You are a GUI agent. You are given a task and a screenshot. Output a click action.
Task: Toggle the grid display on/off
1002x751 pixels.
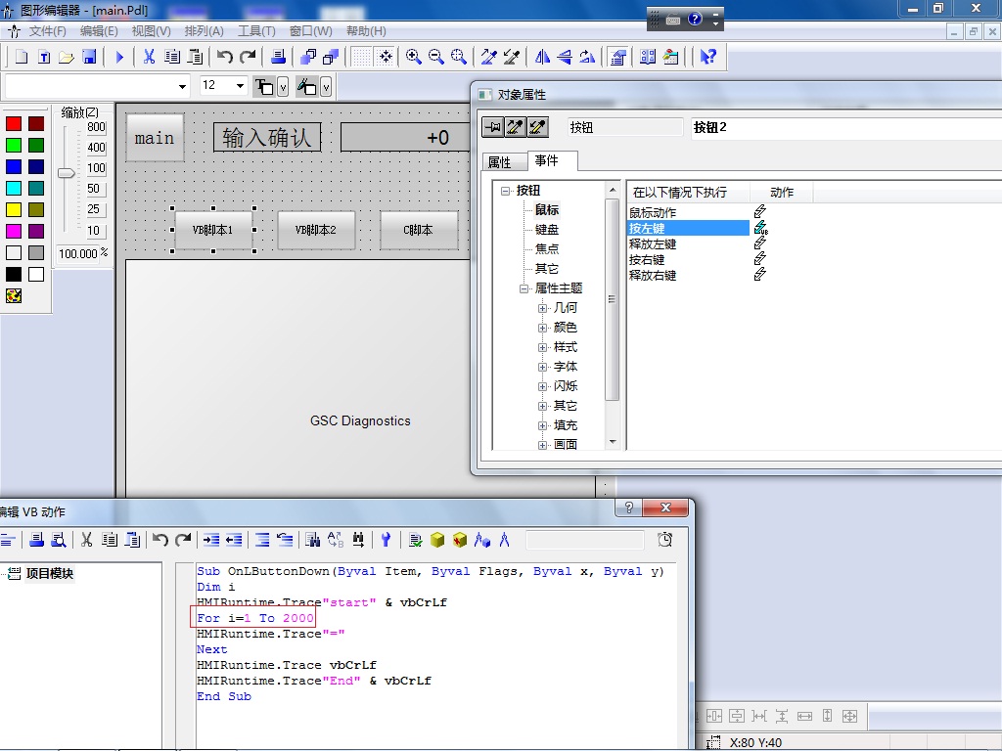(x=361, y=58)
